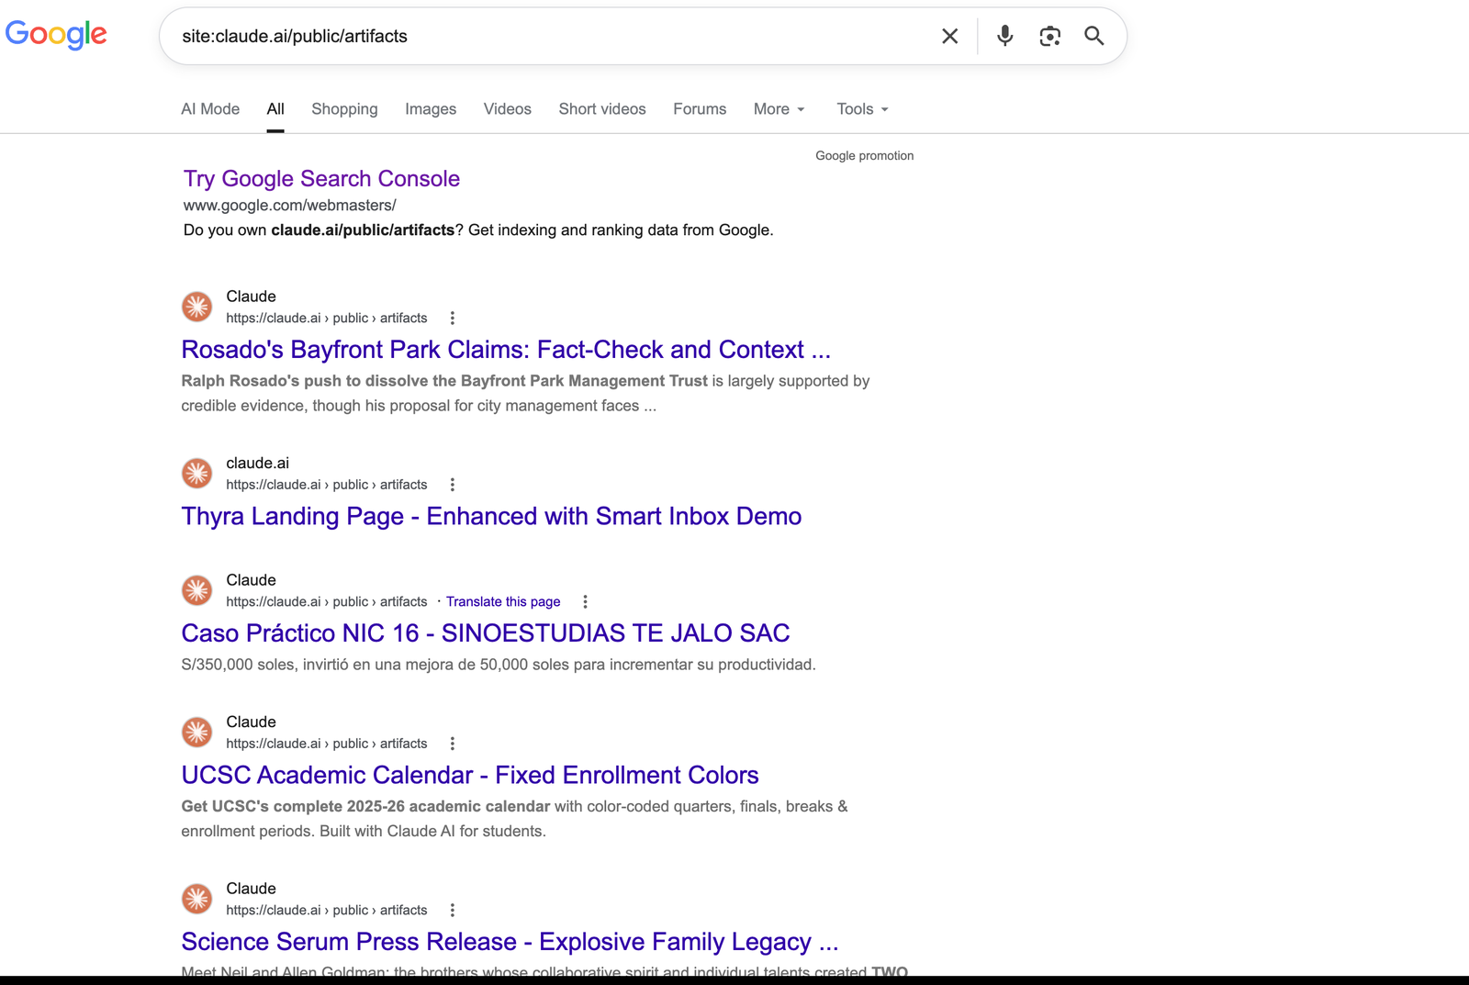1469x985 pixels.
Task: Click the snippet starting "Ralph Rosado's push to dissolve"
Action: click(525, 393)
